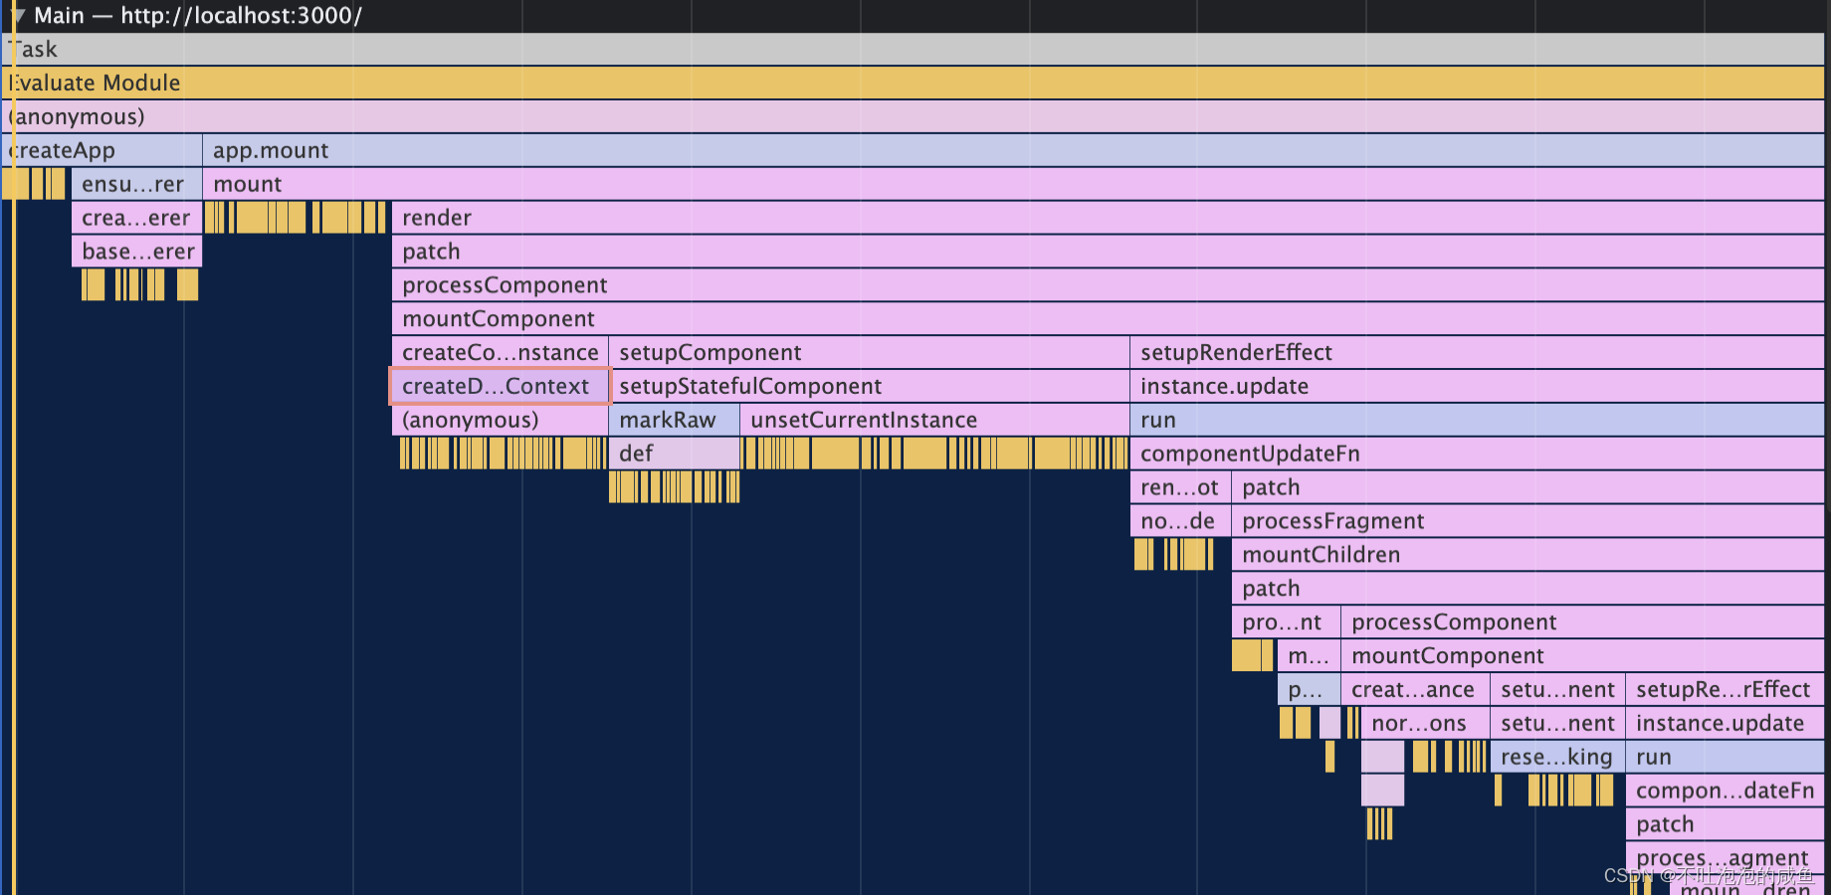1831x895 pixels.
Task: Select the createCo…nstance bar
Action: tap(501, 354)
